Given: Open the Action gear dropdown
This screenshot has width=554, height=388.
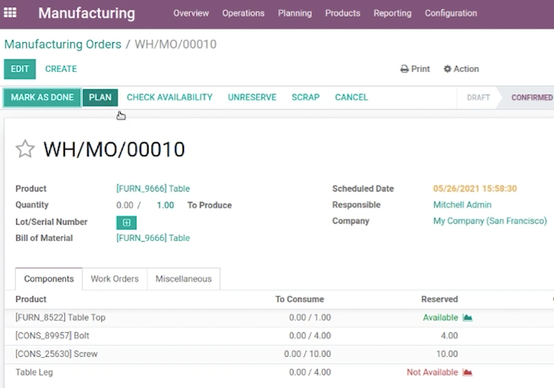Looking at the screenshot, I should pos(461,69).
